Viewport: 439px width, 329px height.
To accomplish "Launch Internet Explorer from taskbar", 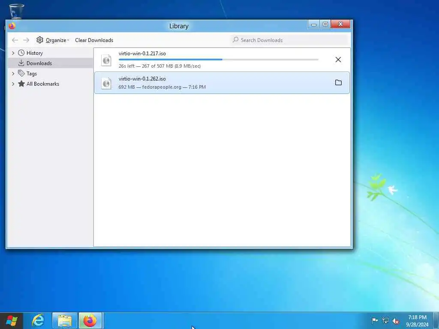I will [38, 320].
